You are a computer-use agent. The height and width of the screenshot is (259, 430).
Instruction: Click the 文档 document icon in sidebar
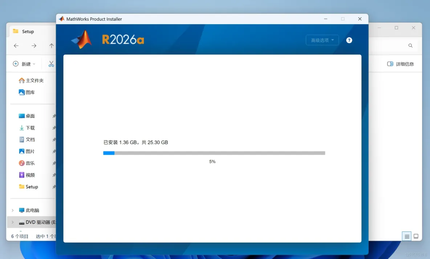coord(22,139)
